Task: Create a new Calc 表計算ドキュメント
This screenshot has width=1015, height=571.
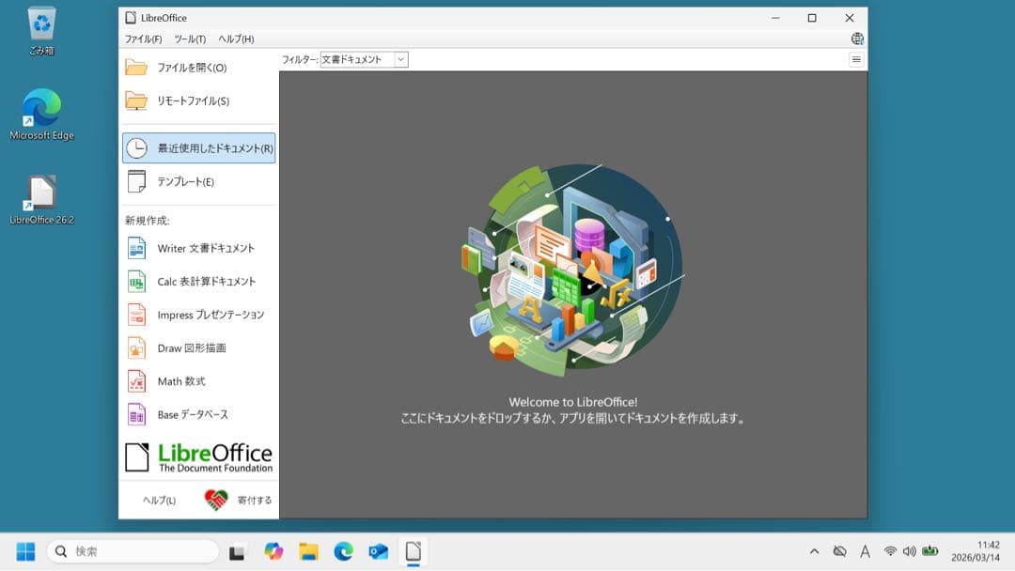Action: tap(198, 282)
